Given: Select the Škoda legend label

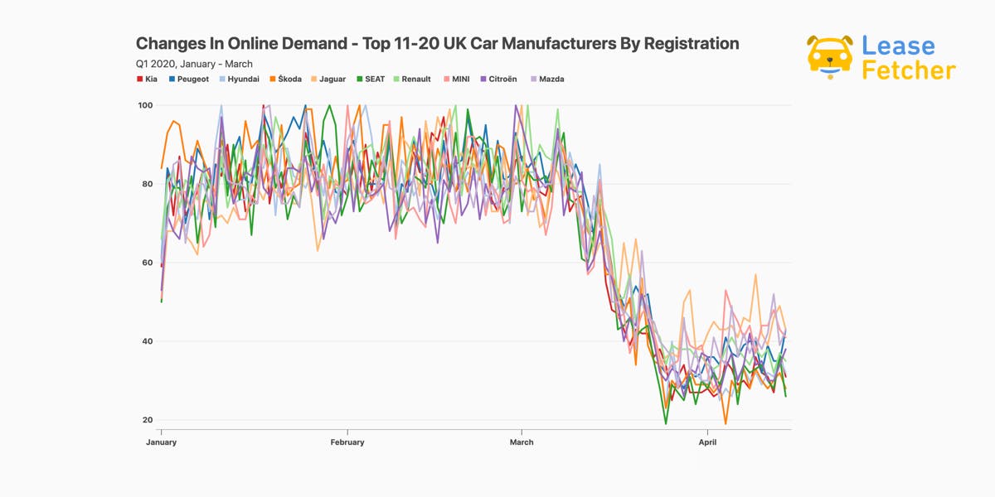Looking at the screenshot, I should coord(290,79).
